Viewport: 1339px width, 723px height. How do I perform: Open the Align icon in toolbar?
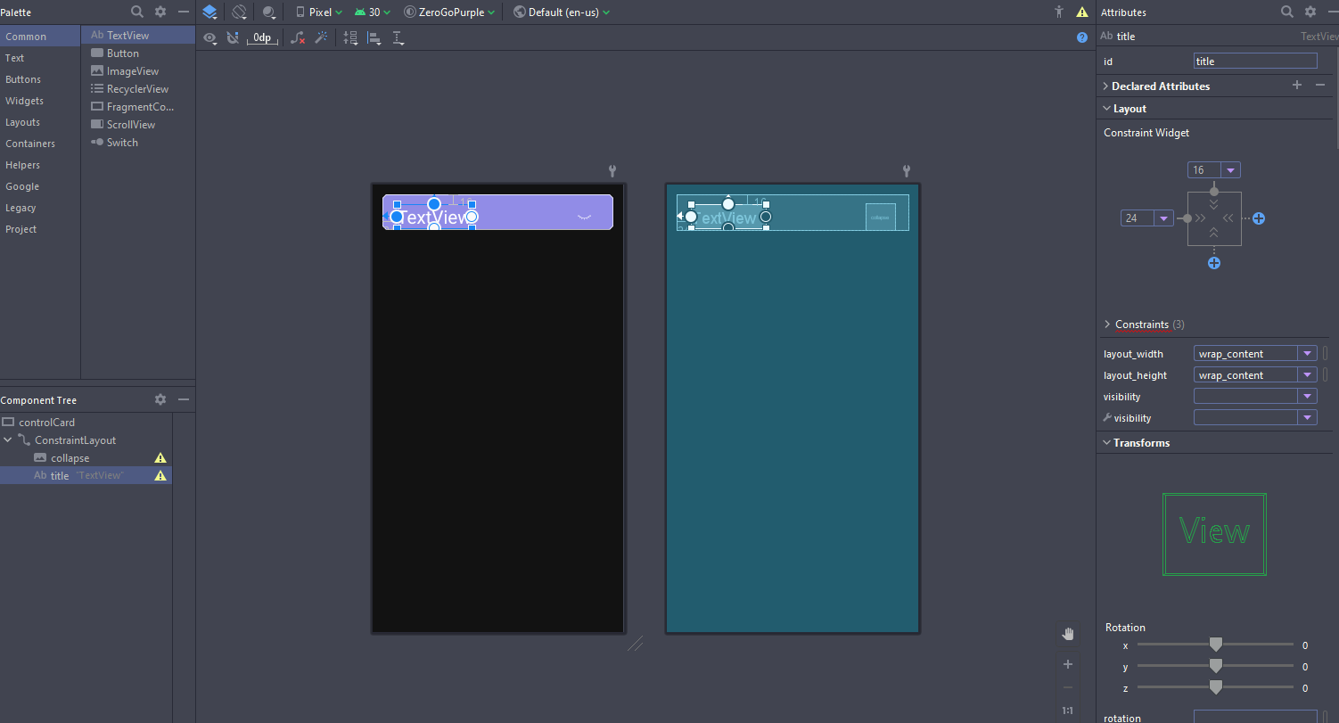[x=374, y=38]
